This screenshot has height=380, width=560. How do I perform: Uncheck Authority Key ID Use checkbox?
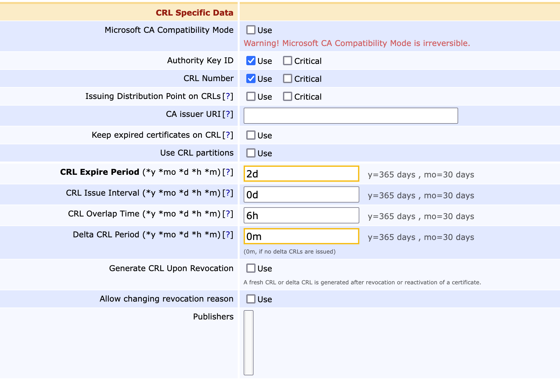tap(251, 61)
